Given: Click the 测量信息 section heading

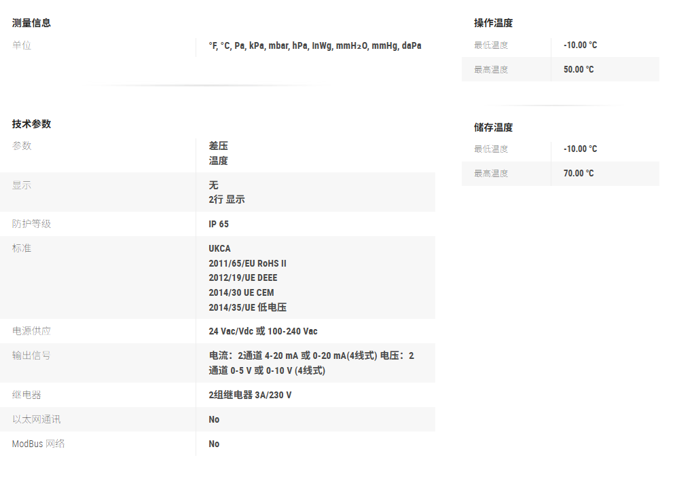Looking at the screenshot, I should point(31,22).
